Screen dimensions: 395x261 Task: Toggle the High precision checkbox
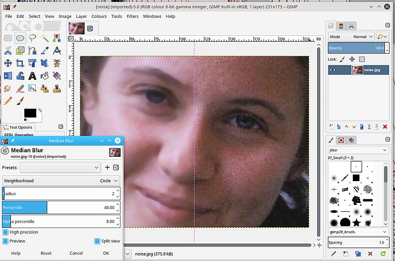5,232
